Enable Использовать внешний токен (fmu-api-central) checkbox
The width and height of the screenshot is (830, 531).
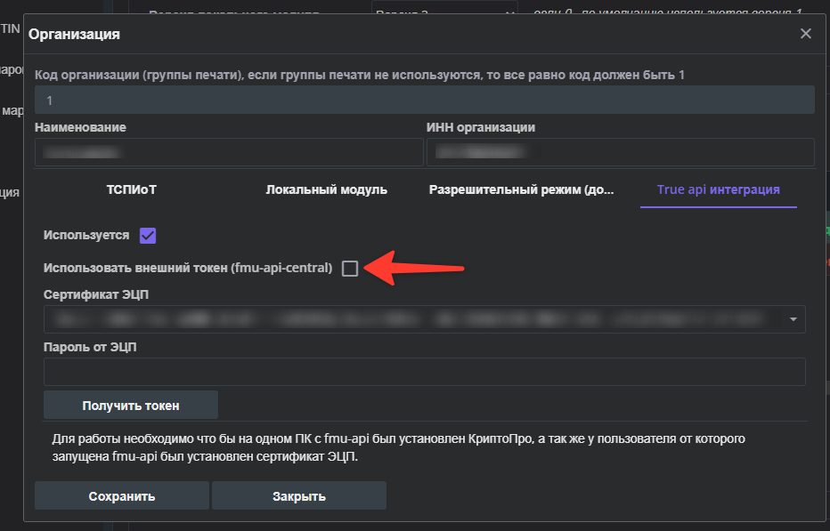point(349,268)
